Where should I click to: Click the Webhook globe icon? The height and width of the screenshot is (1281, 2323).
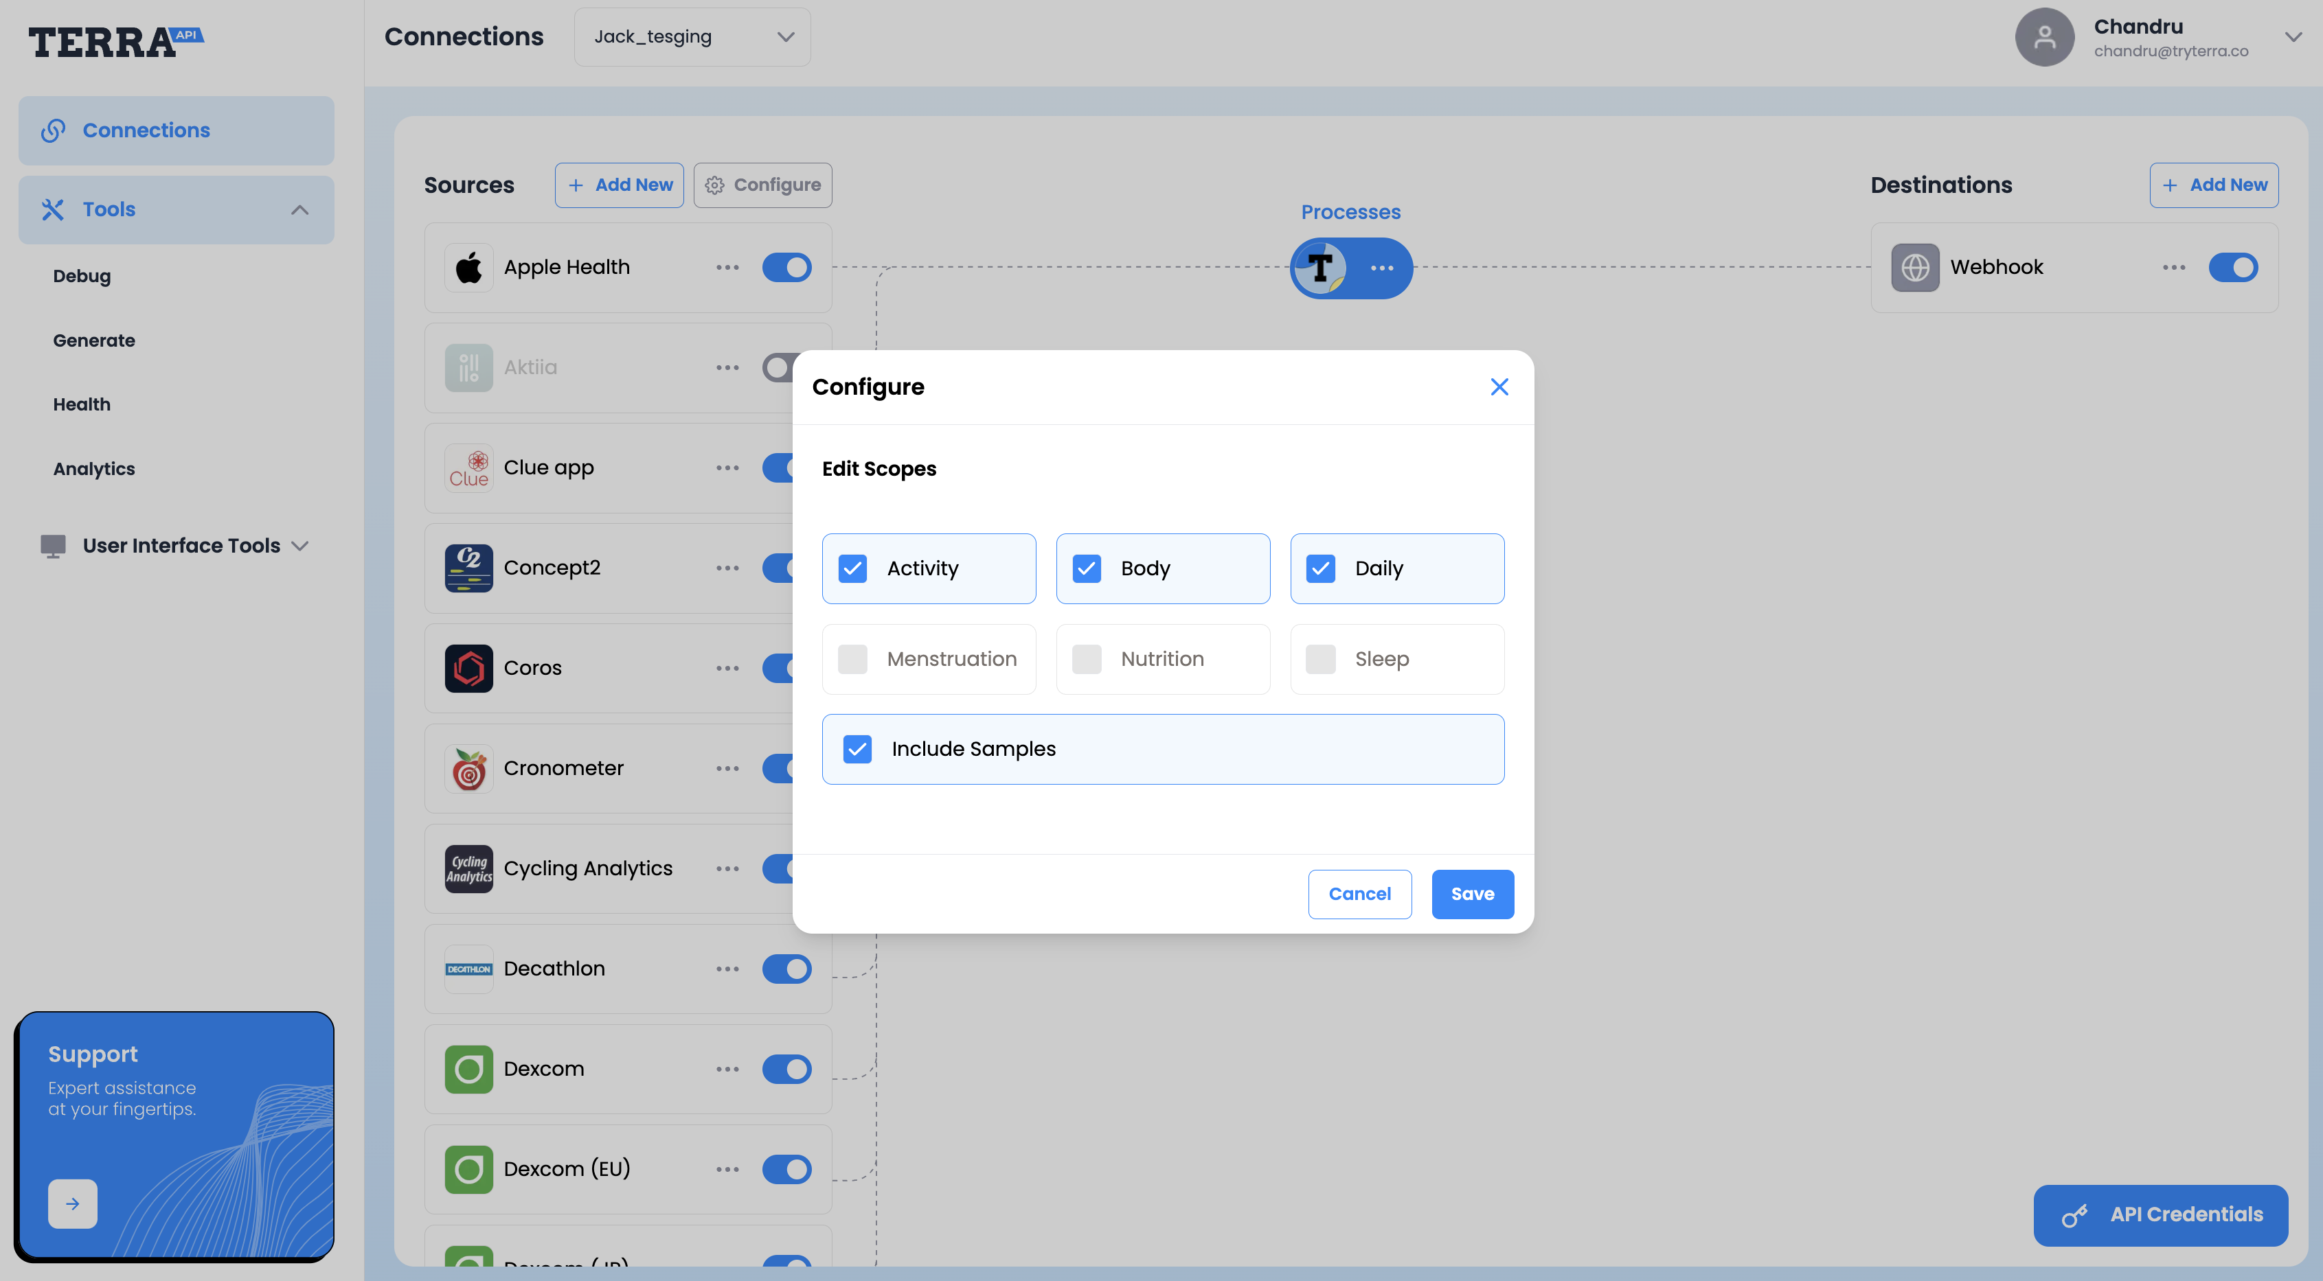(x=1914, y=267)
